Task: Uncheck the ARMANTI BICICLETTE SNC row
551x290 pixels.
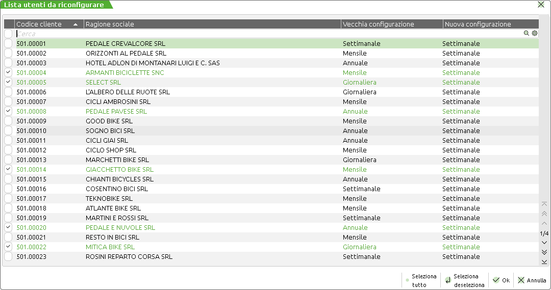Action: (8, 73)
